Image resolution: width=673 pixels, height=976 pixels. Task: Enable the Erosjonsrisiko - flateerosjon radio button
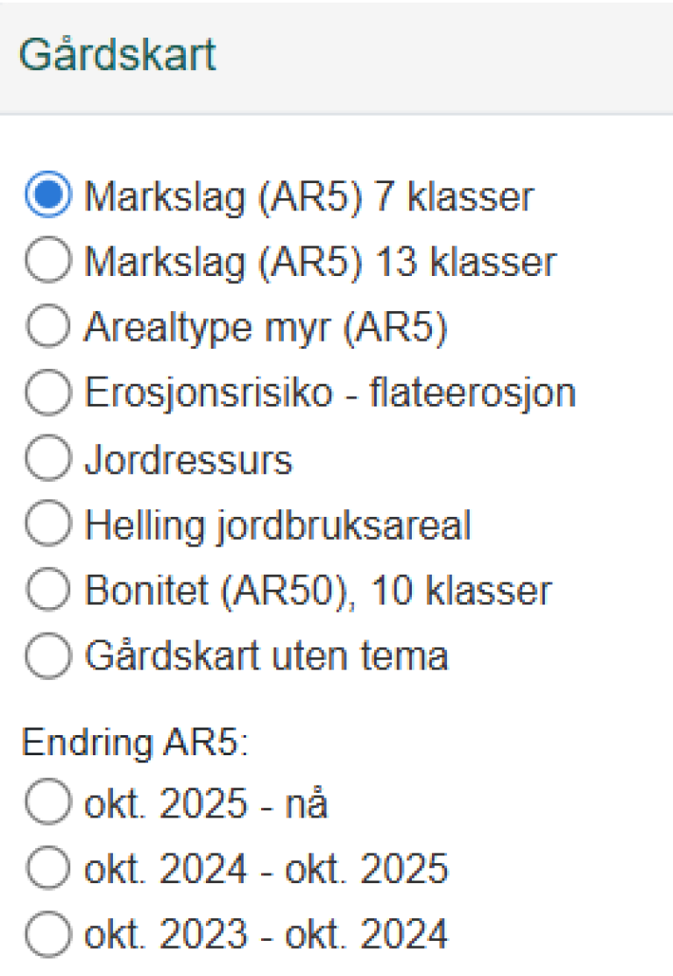47,393
